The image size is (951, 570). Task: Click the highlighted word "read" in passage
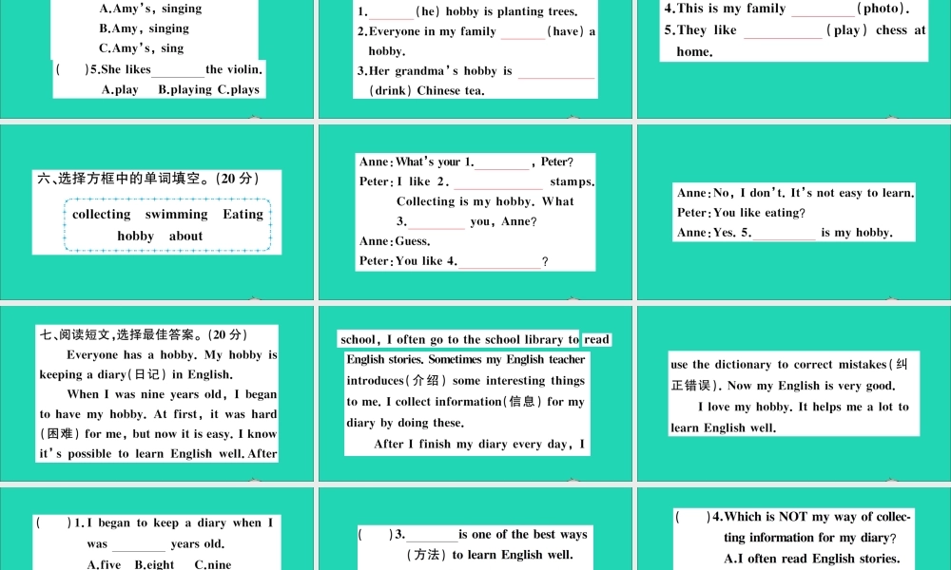[597, 339]
